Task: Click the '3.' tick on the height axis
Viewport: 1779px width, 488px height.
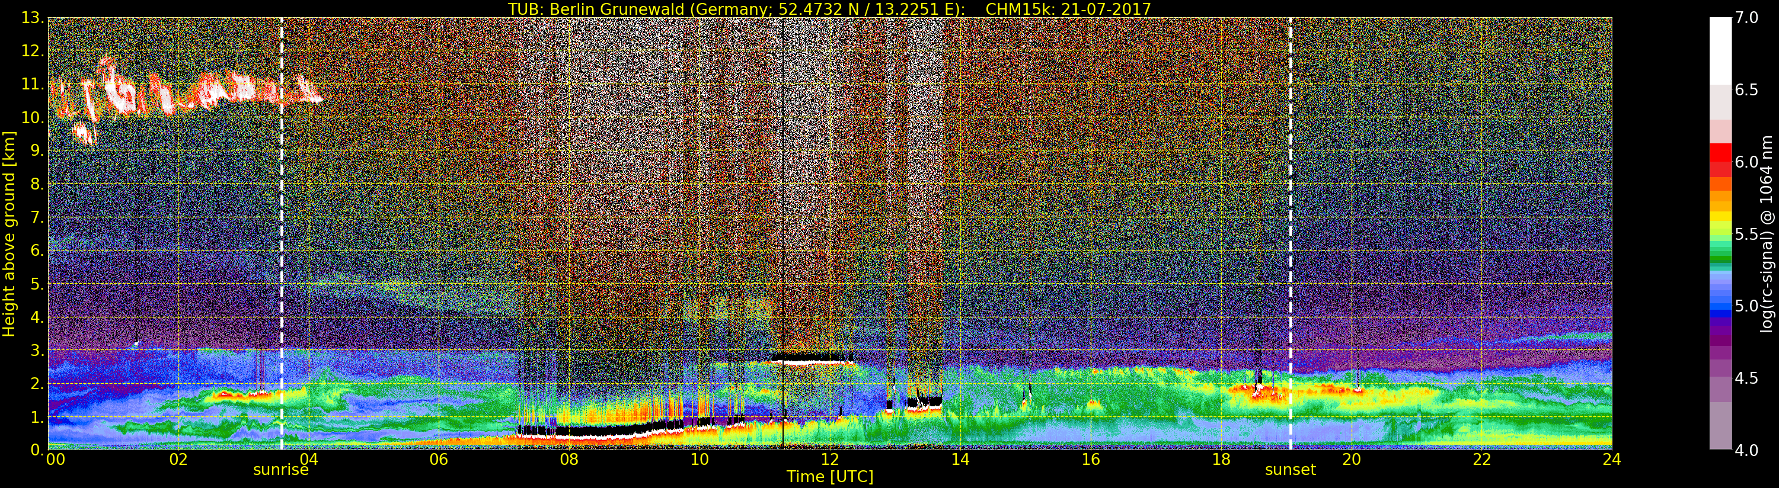Action: click(37, 350)
